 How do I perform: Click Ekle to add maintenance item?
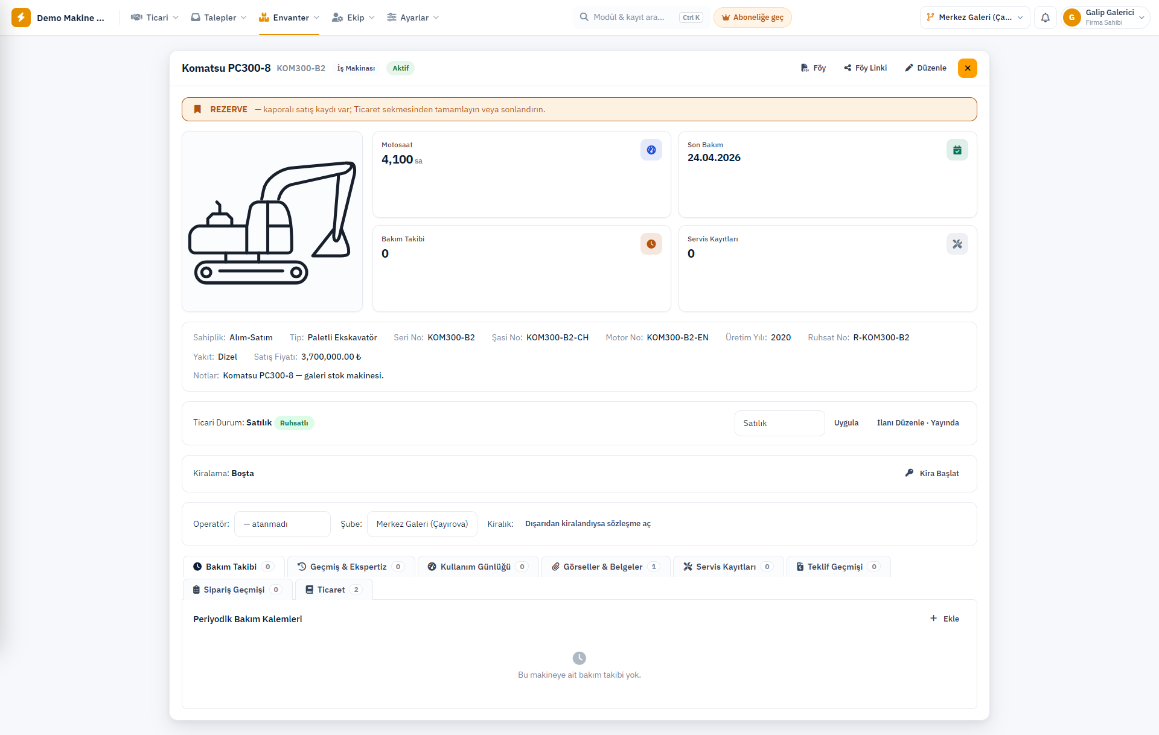(945, 619)
